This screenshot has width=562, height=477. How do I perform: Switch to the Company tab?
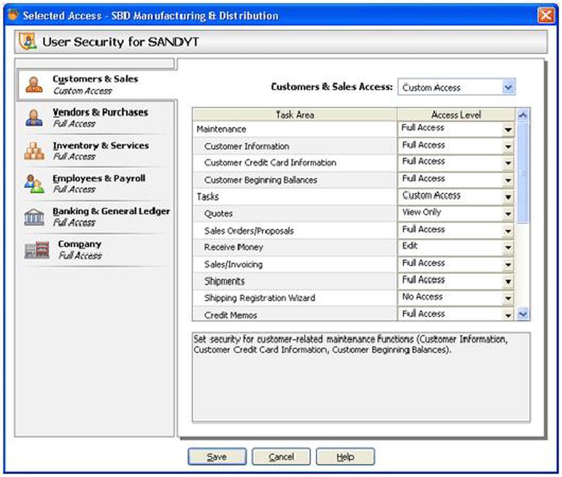(x=95, y=249)
